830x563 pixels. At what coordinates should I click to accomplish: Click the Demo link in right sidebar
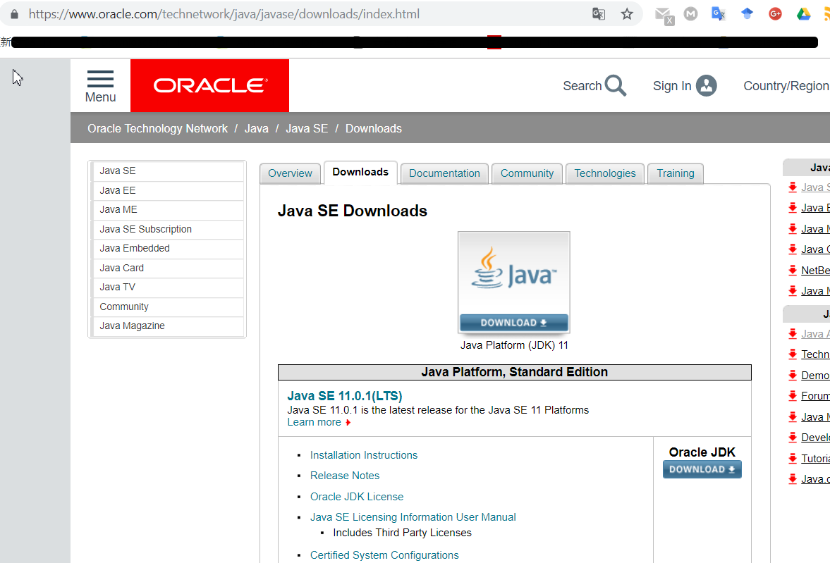[x=815, y=375]
